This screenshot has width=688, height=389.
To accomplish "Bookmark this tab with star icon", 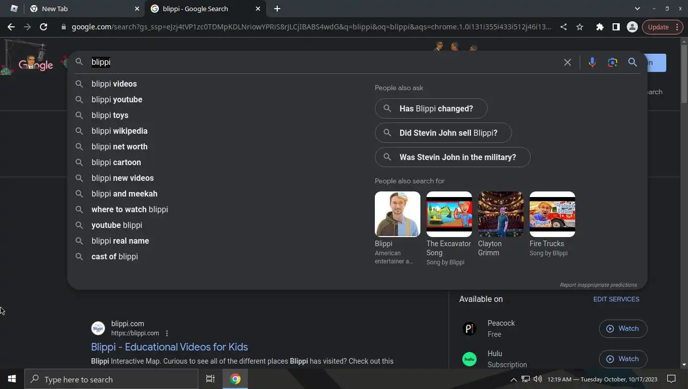I will 580,27.
